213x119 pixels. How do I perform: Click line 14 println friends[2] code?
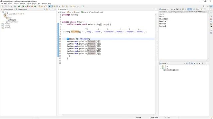(x=84, y=46)
